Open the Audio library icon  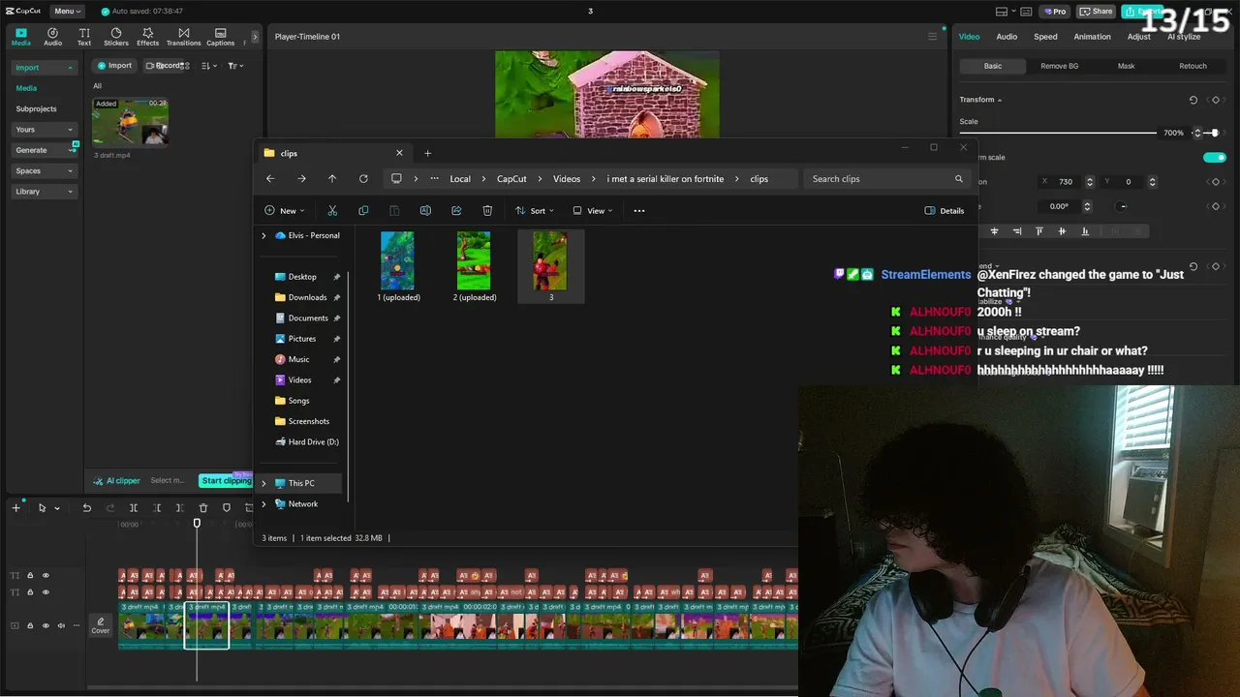[52, 37]
